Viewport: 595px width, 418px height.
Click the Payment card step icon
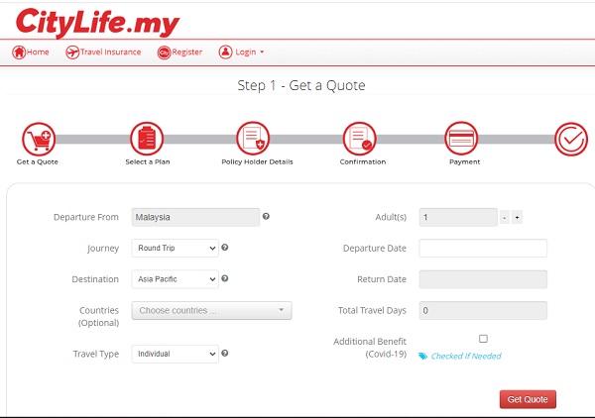(462, 138)
